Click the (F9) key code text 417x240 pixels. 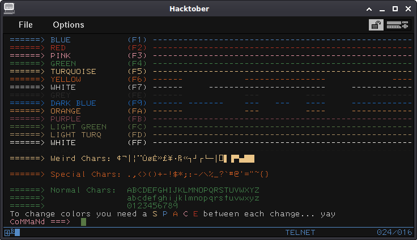pyautogui.click(x=137, y=103)
